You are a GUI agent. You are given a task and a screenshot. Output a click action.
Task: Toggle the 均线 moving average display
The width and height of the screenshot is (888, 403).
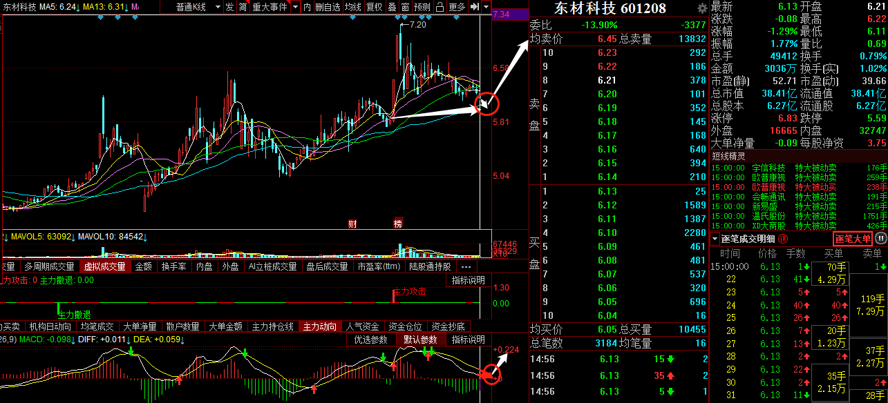coord(353,7)
